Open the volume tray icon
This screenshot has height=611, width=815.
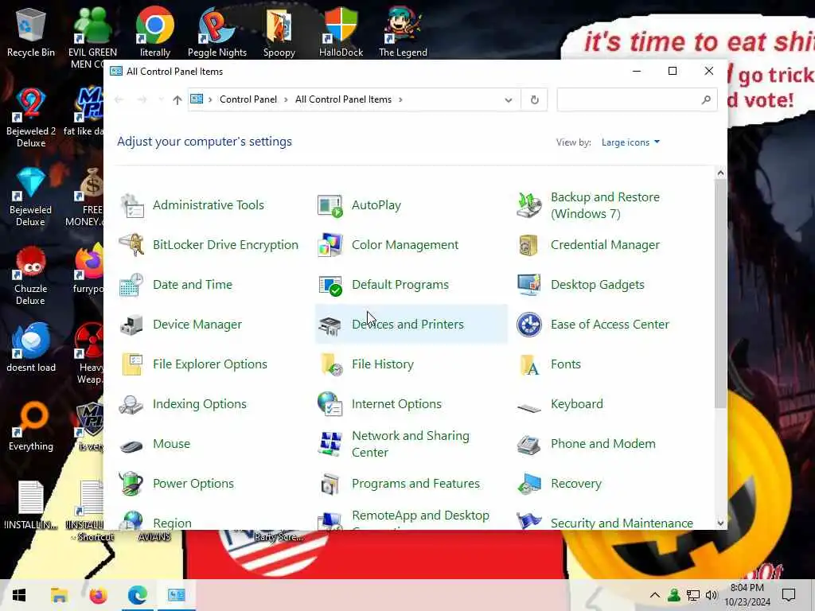coord(712,595)
